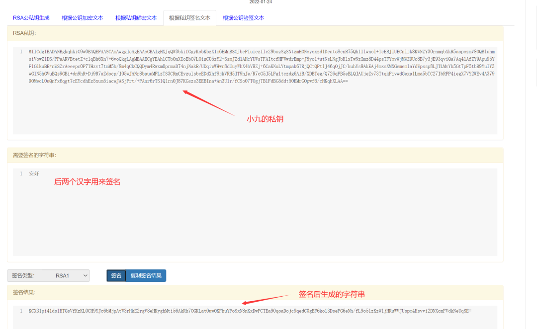Click the private key line starting with MIICdgIBADANBg
Viewport: 537px width, 329px height.
[262, 52]
